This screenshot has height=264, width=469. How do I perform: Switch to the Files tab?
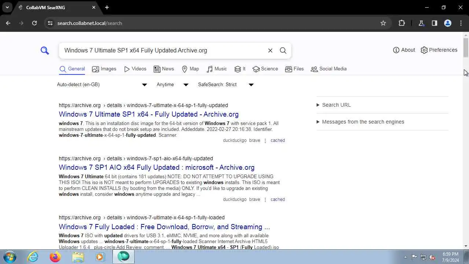pos(295,69)
